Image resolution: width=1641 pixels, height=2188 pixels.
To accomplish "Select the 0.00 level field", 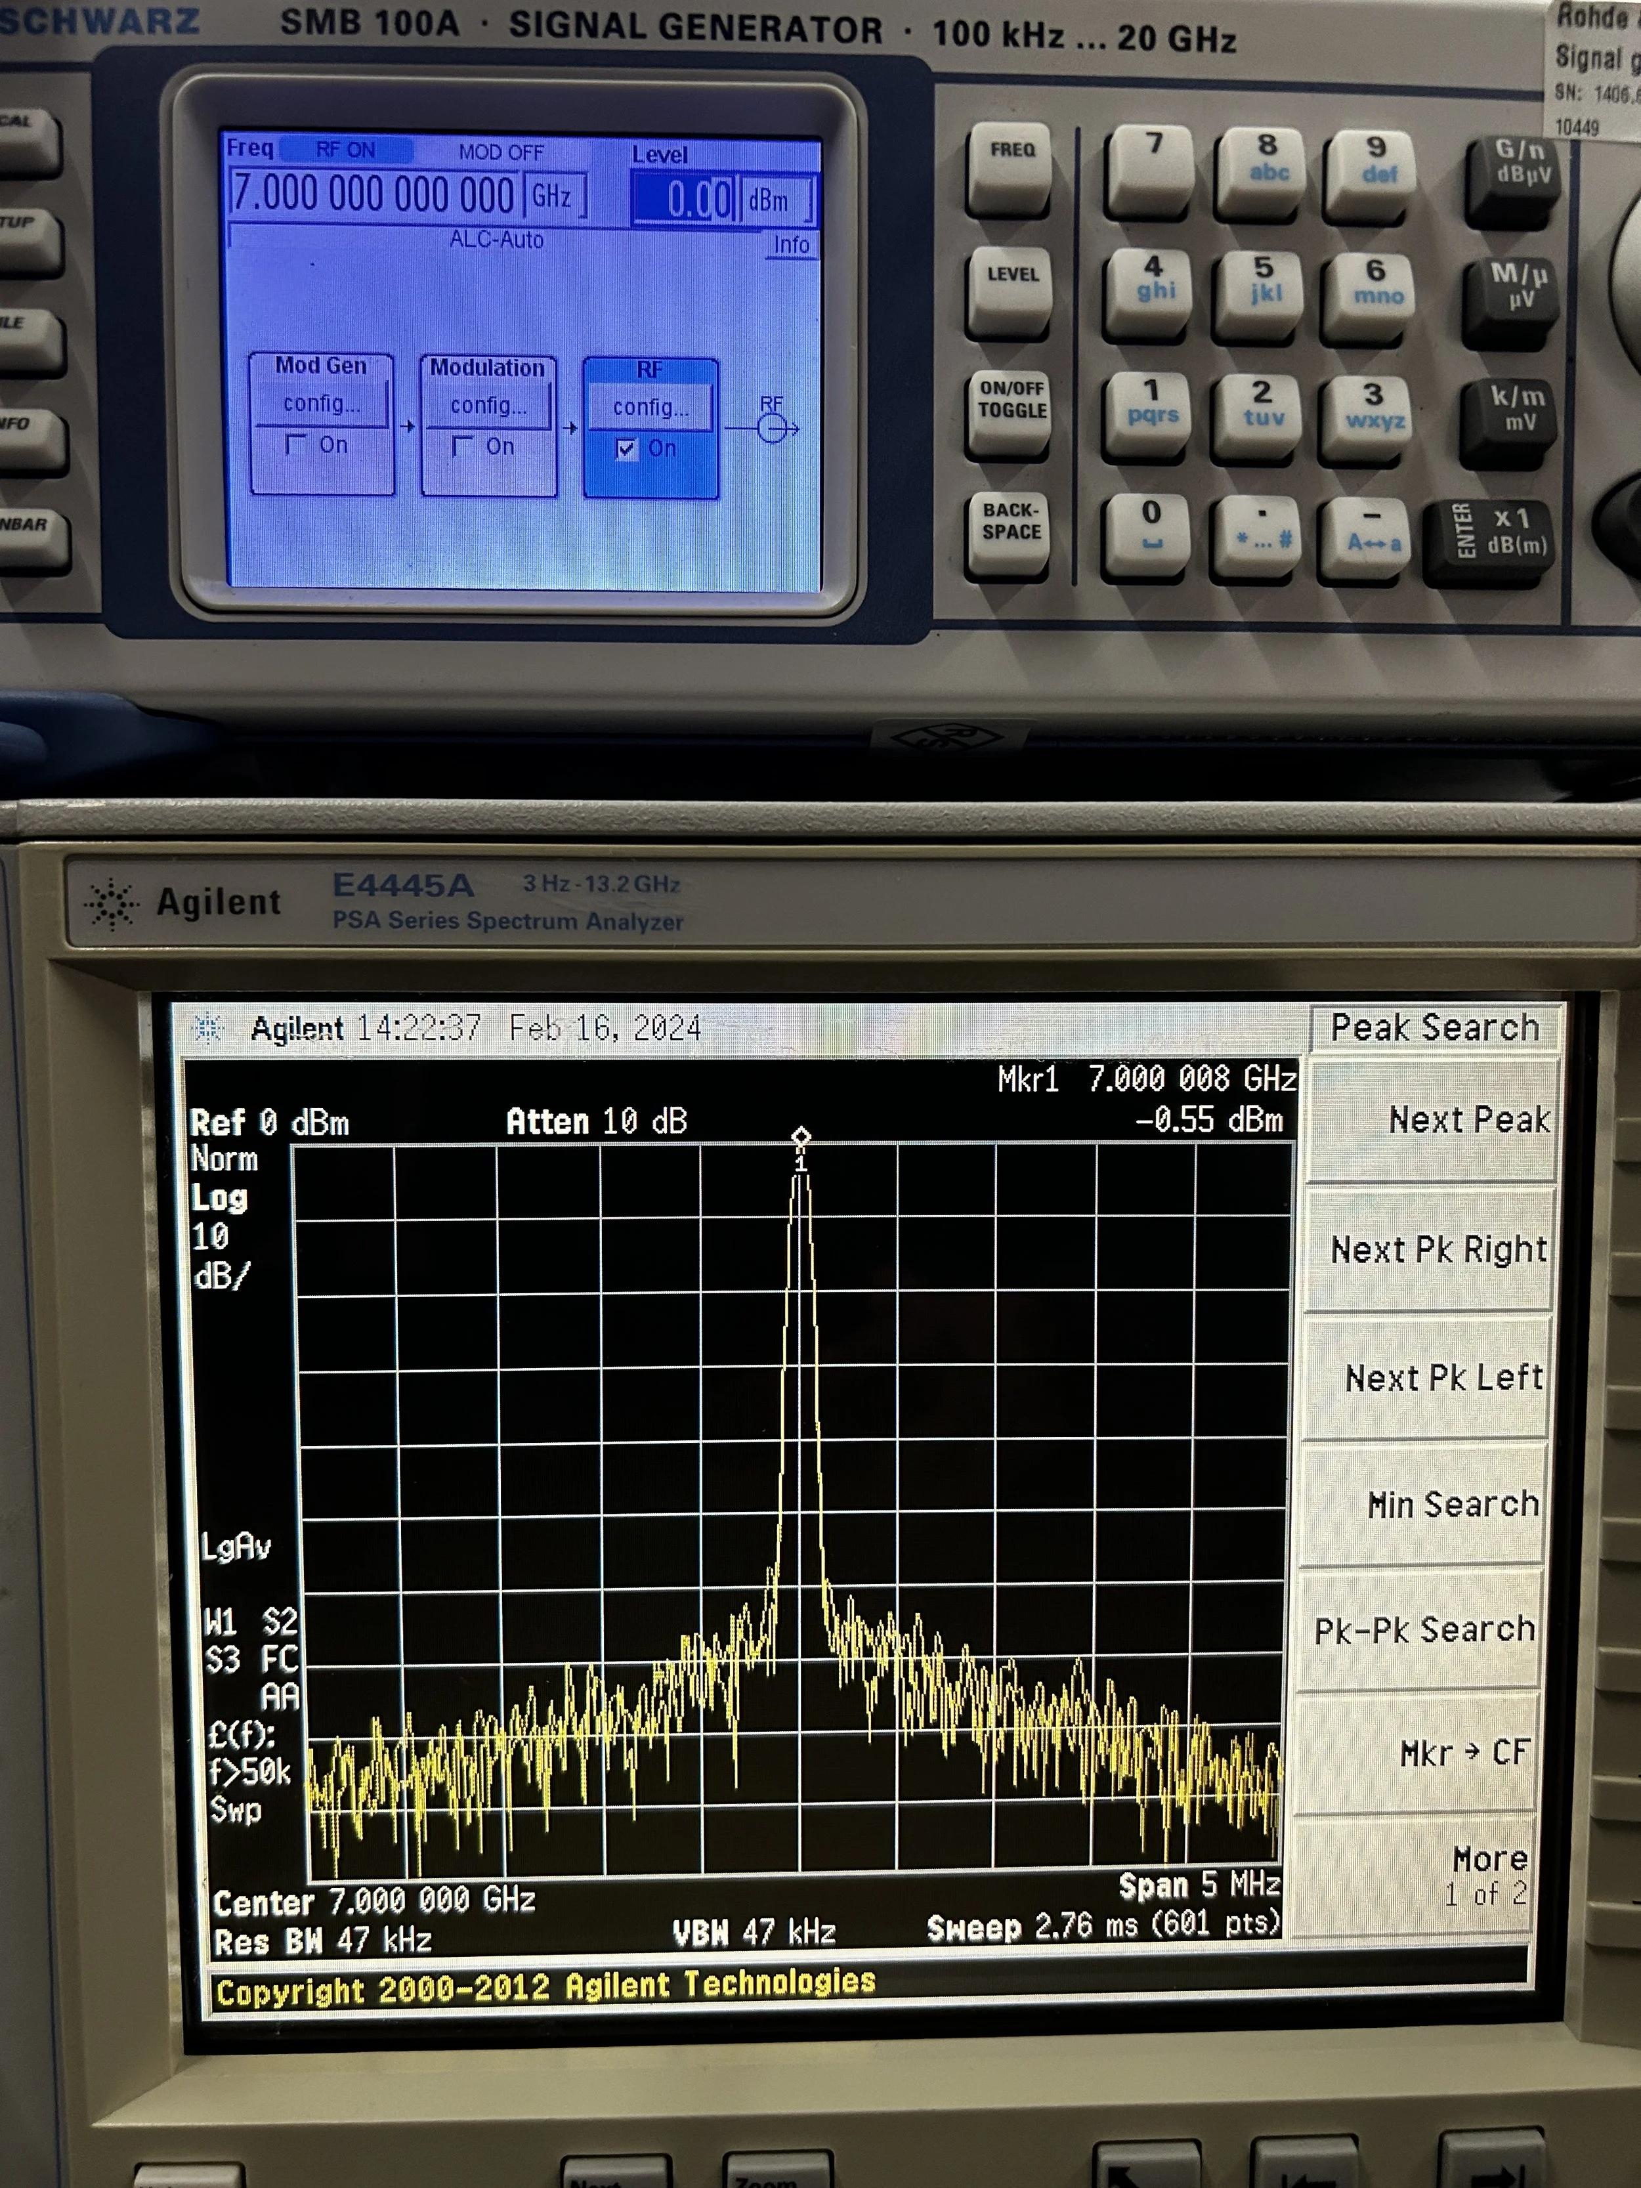I will [685, 199].
